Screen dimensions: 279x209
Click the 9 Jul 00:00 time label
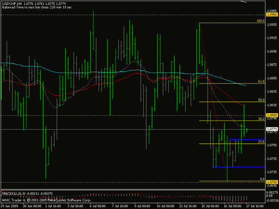pos(142,206)
